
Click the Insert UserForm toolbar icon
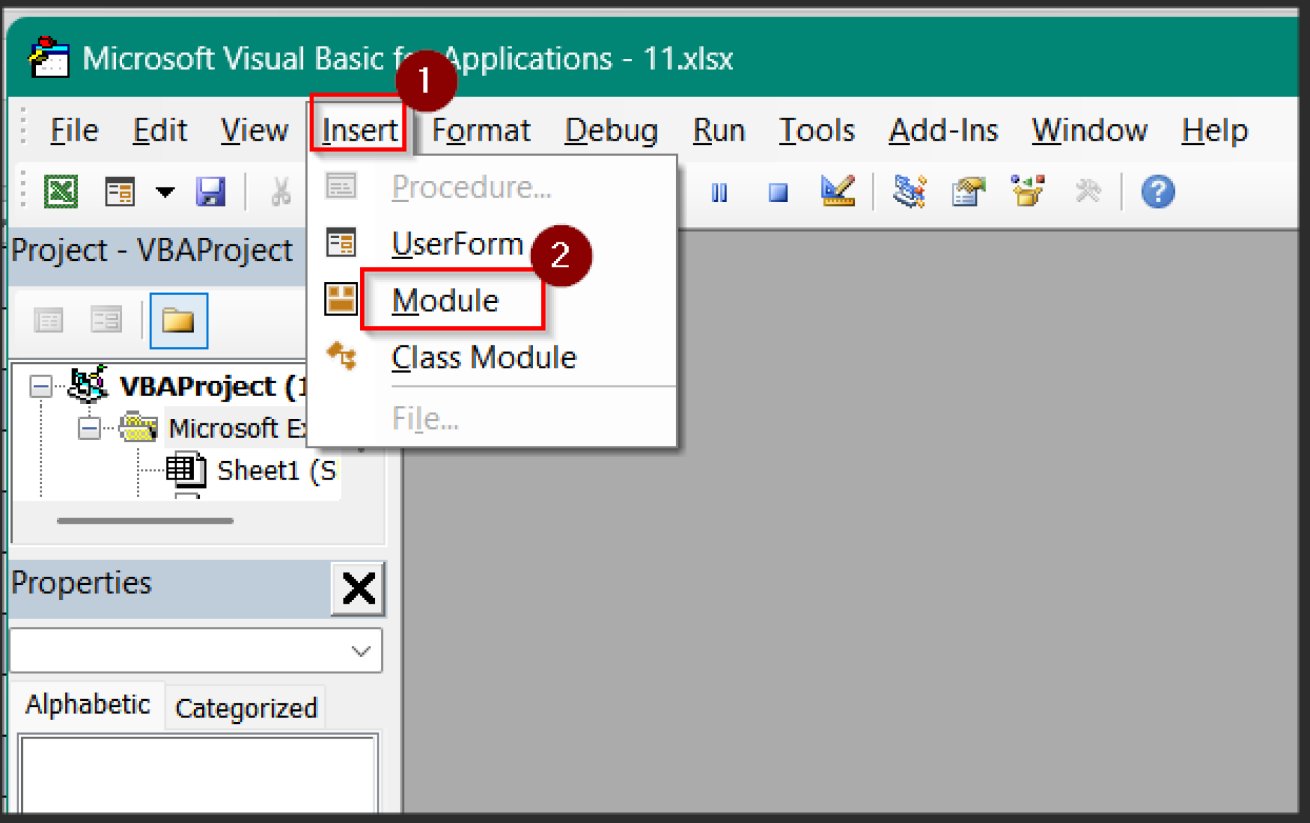[x=120, y=191]
